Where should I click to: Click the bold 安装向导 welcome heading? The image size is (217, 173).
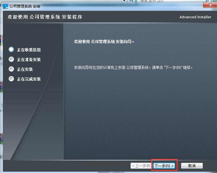104,41
